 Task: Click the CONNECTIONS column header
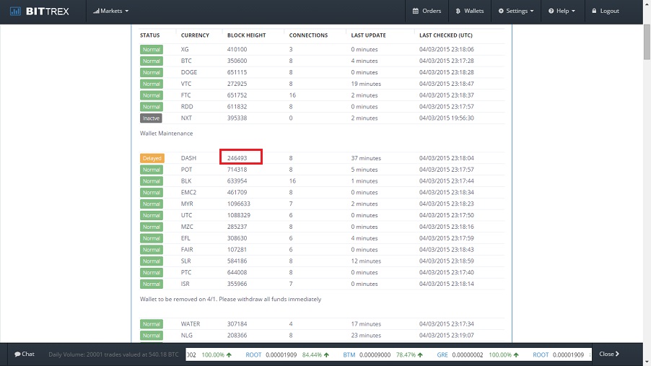[x=308, y=35]
